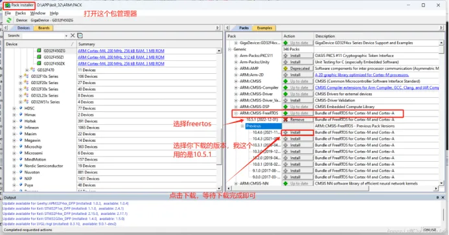Clear the device search with X icon
The image size is (449, 235).
pos(73,36)
